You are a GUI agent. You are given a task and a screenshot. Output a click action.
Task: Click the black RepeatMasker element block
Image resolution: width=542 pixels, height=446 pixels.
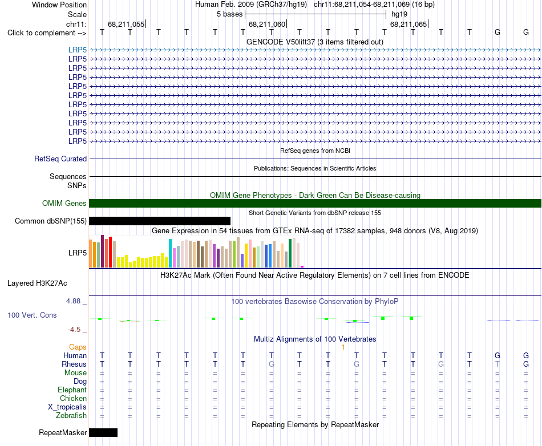(x=103, y=432)
